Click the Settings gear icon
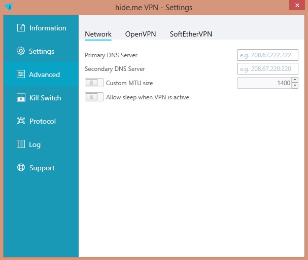This screenshot has width=308, height=260. pyautogui.click(x=21, y=51)
